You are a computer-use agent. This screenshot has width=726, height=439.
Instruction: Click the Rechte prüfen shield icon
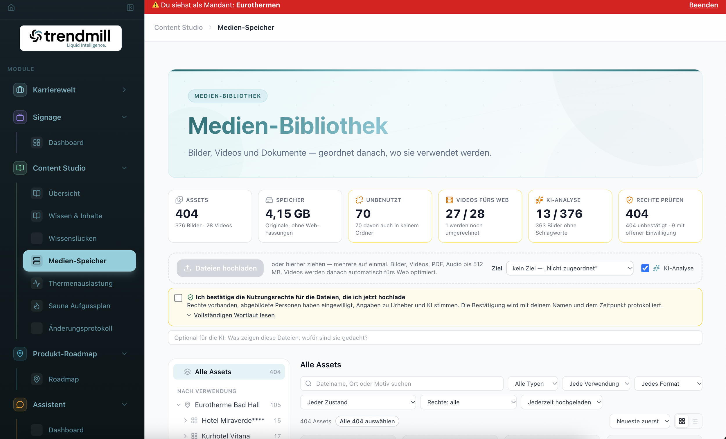pyautogui.click(x=629, y=200)
